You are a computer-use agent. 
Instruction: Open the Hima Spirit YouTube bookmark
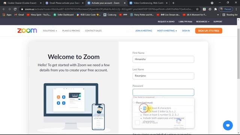[39, 15]
